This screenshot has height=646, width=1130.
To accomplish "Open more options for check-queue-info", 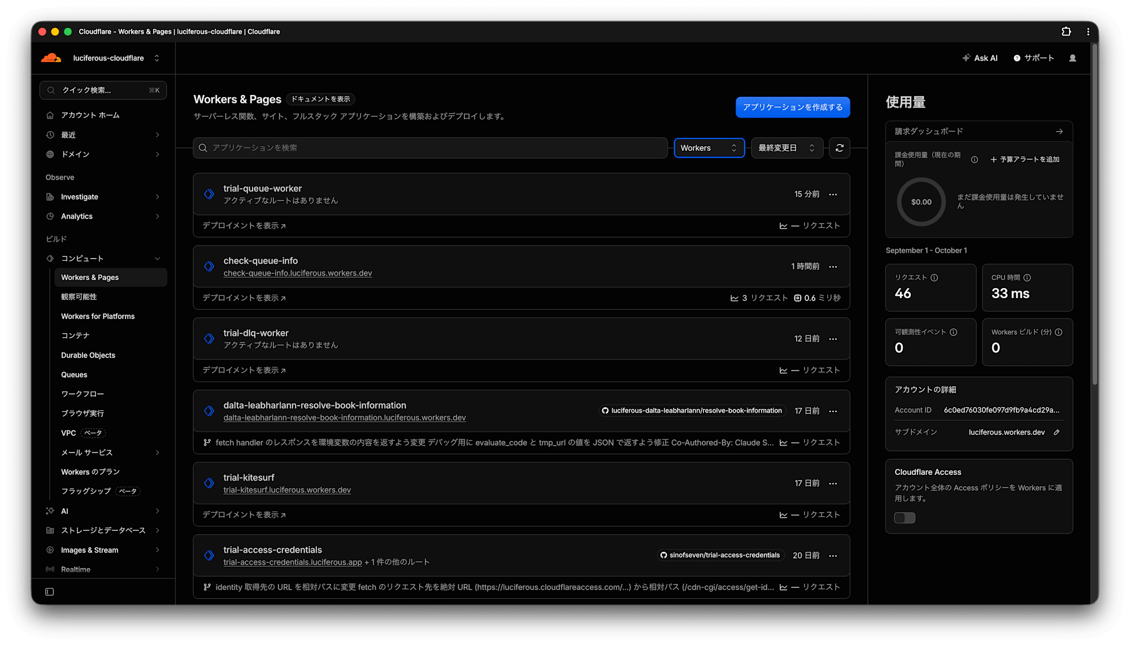I will (833, 267).
